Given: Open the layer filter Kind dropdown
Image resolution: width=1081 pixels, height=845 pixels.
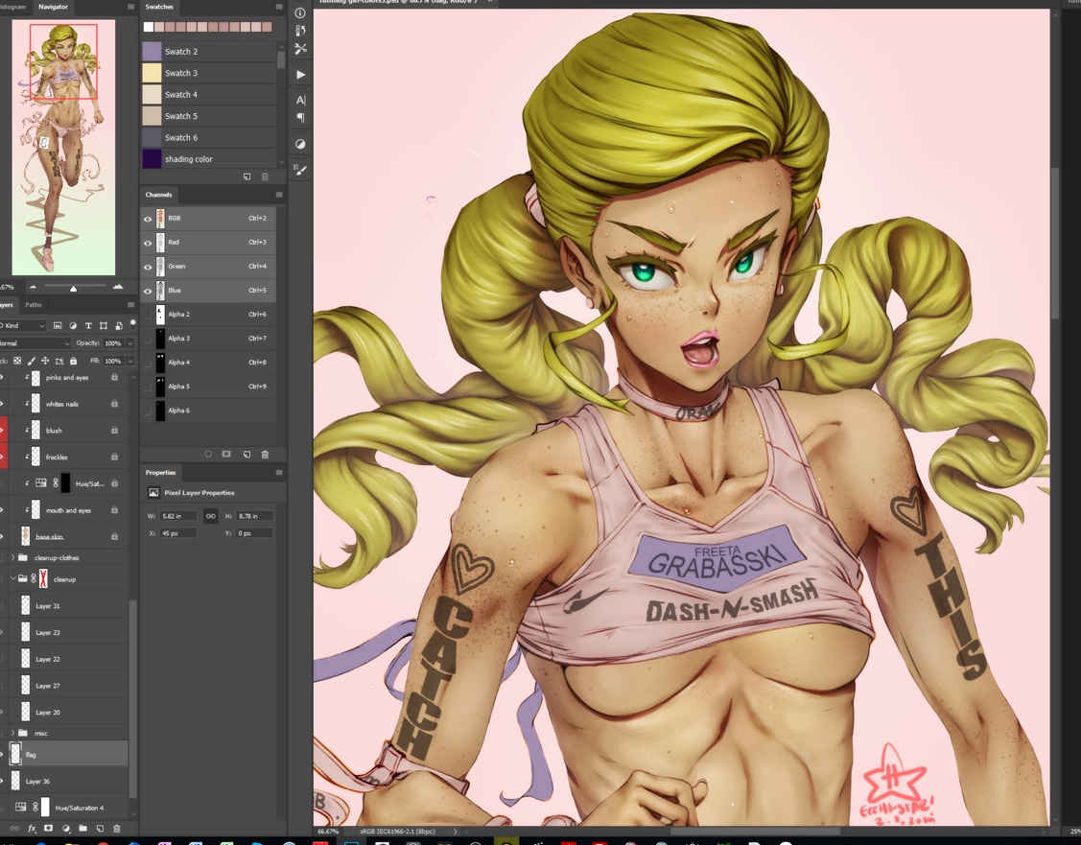Looking at the screenshot, I should pyautogui.click(x=21, y=325).
